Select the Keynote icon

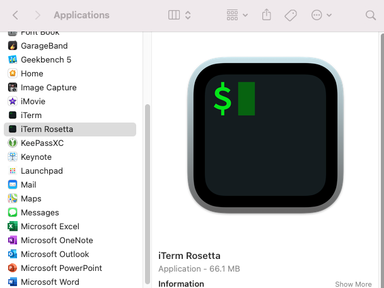(13, 157)
